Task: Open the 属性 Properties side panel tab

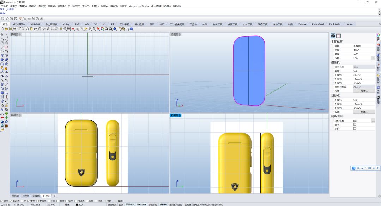Action: pos(378,38)
